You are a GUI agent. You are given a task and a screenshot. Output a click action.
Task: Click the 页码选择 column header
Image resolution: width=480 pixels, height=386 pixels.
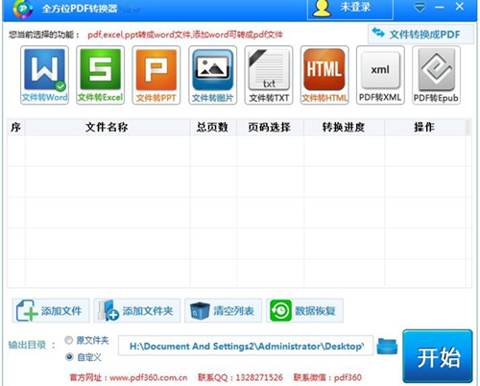click(x=270, y=127)
